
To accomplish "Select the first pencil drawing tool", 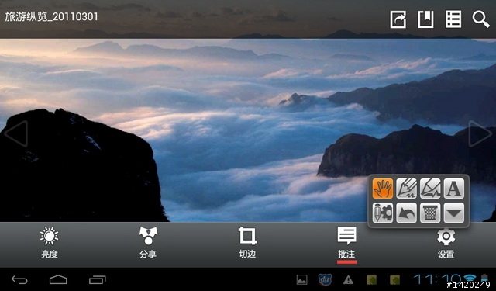I will click(x=406, y=189).
